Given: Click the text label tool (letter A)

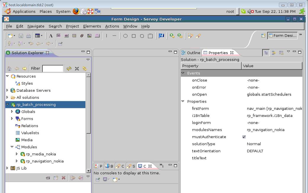Looking at the screenshot, I should click(x=51, y=36).
